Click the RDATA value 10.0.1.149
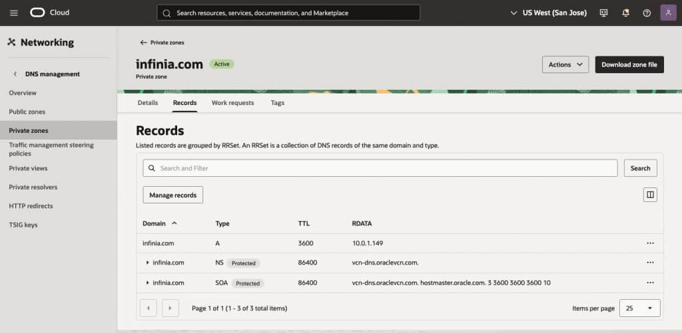 pos(368,243)
